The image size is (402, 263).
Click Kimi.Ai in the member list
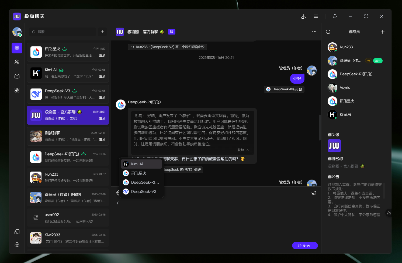[356, 115]
